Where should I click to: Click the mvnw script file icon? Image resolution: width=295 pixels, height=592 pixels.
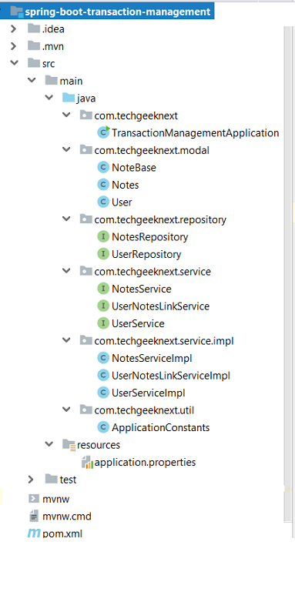34,499
